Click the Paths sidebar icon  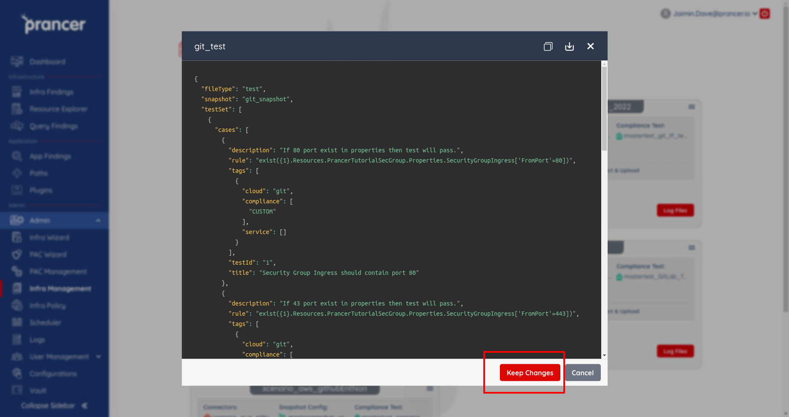17,173
